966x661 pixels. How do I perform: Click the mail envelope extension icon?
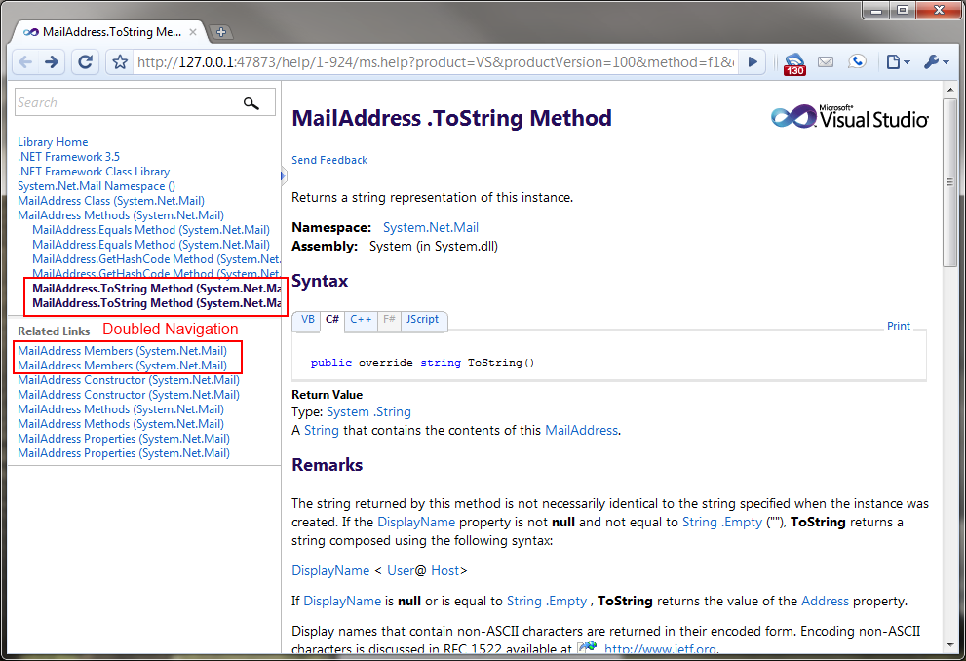tap(826, 62)
